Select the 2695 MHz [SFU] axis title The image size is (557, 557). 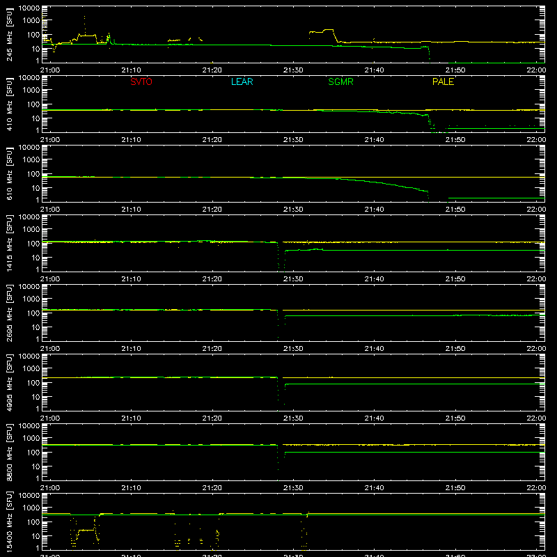[x=10, y=313]
